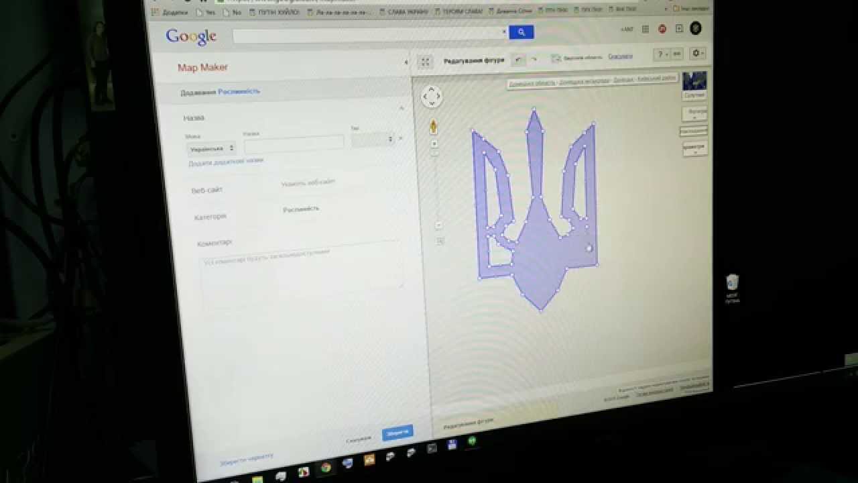Open the Google apps grid icon
This screenshot has width=858, height=483.
645,29
